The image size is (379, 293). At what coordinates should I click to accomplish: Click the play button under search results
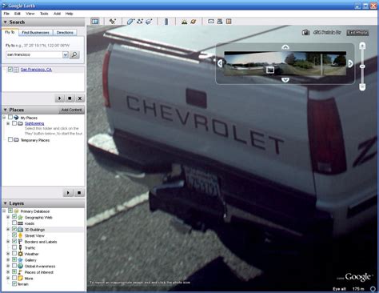(x=60, y=98)
